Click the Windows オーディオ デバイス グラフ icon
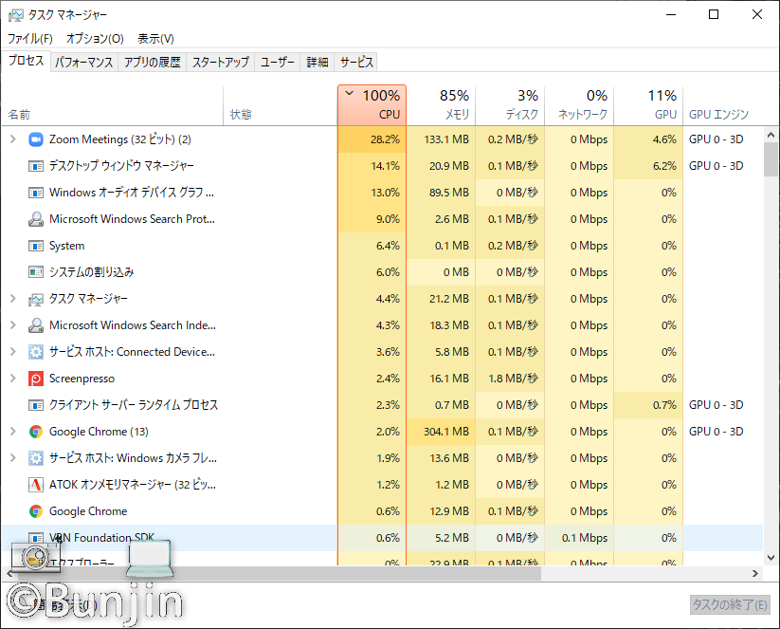This screenshot has height=629, width=780. (x=35, y=193)
